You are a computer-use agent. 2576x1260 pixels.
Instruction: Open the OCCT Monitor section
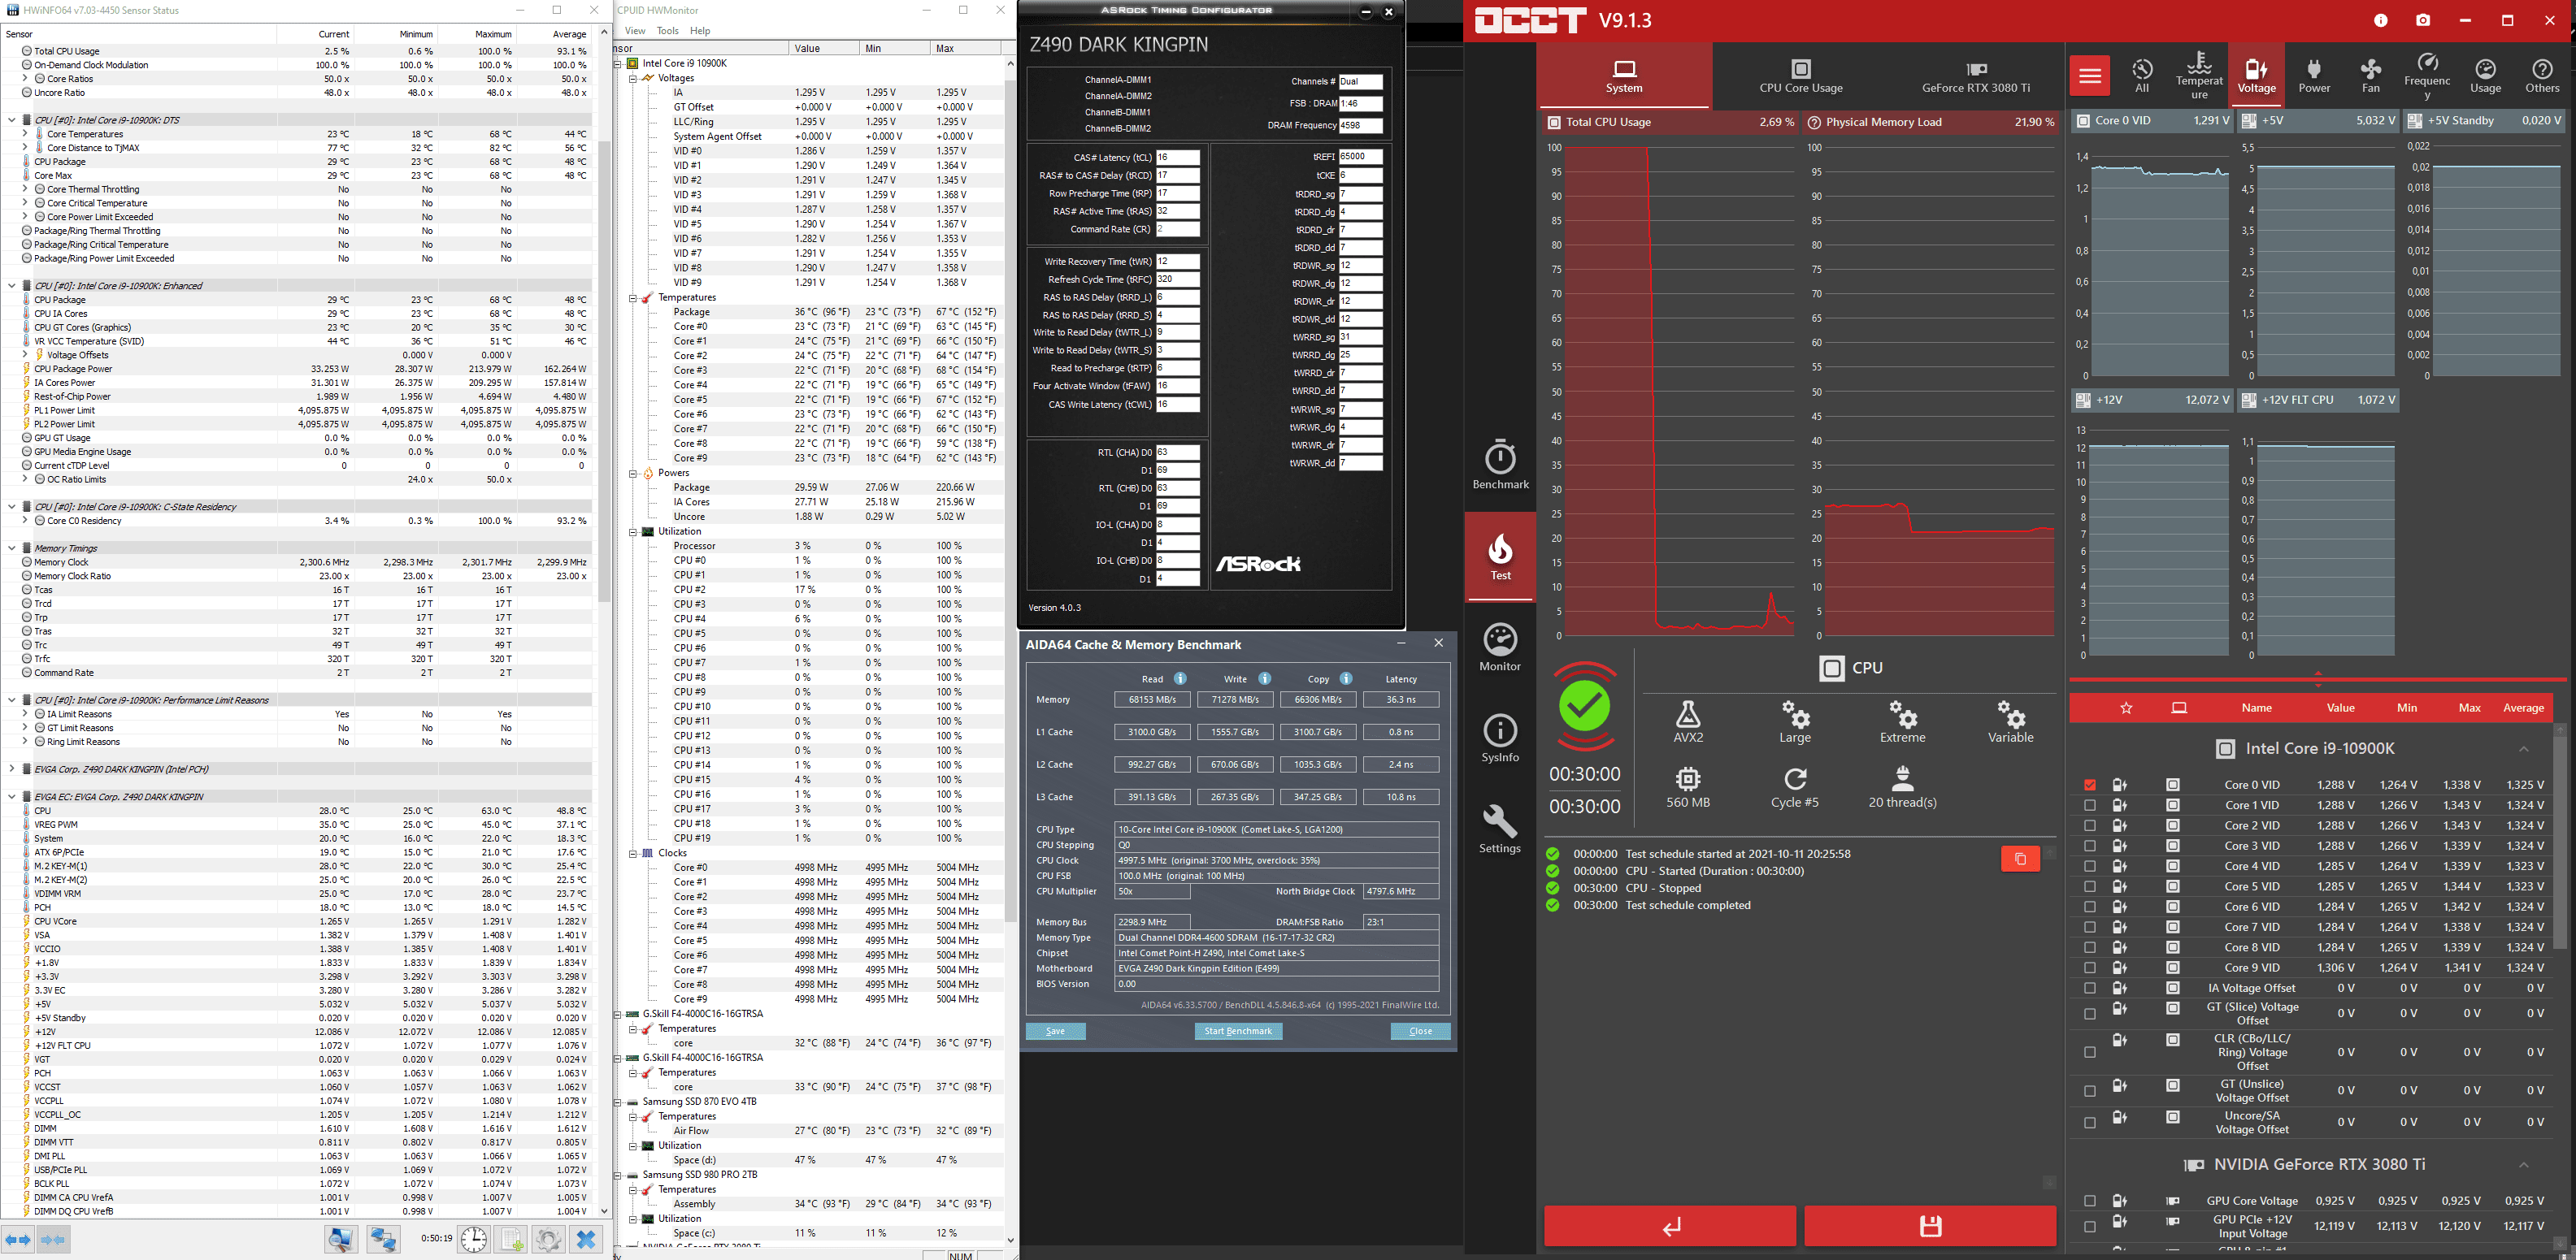click(1500, 647)
